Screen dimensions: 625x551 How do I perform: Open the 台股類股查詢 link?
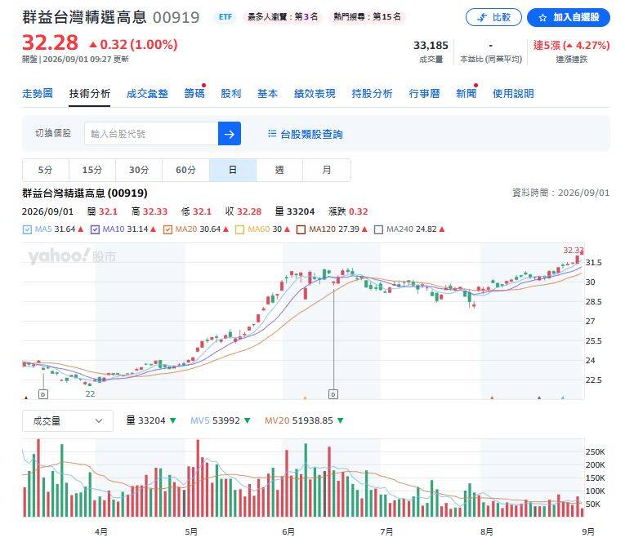pyautogui.click(x=312, y=134)
